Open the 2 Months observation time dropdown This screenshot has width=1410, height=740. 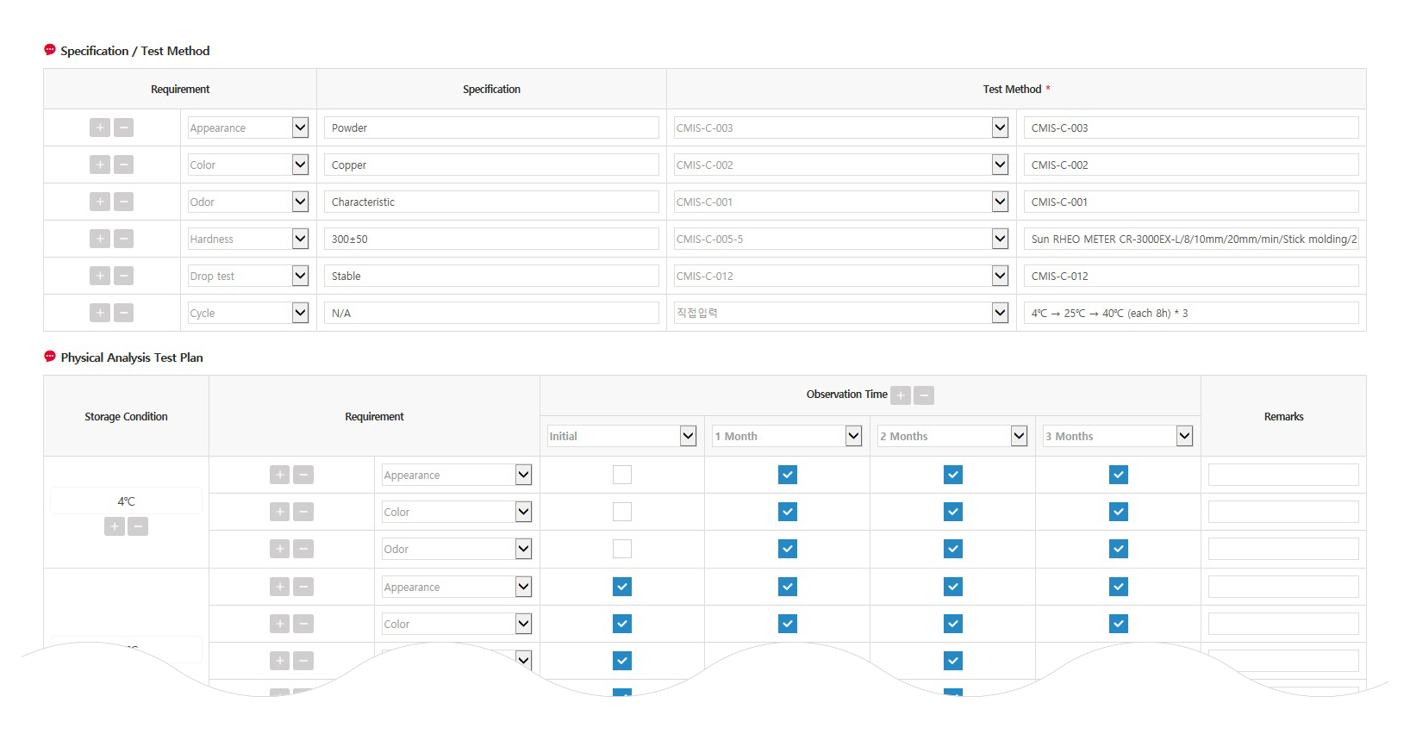(x=1019, y=436)
